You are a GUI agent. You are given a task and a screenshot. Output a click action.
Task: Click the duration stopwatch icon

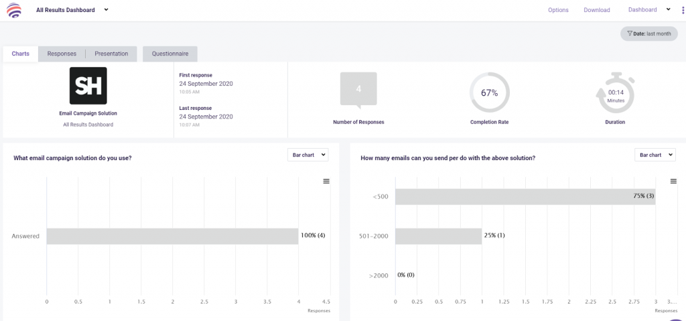tap(615, 93)
